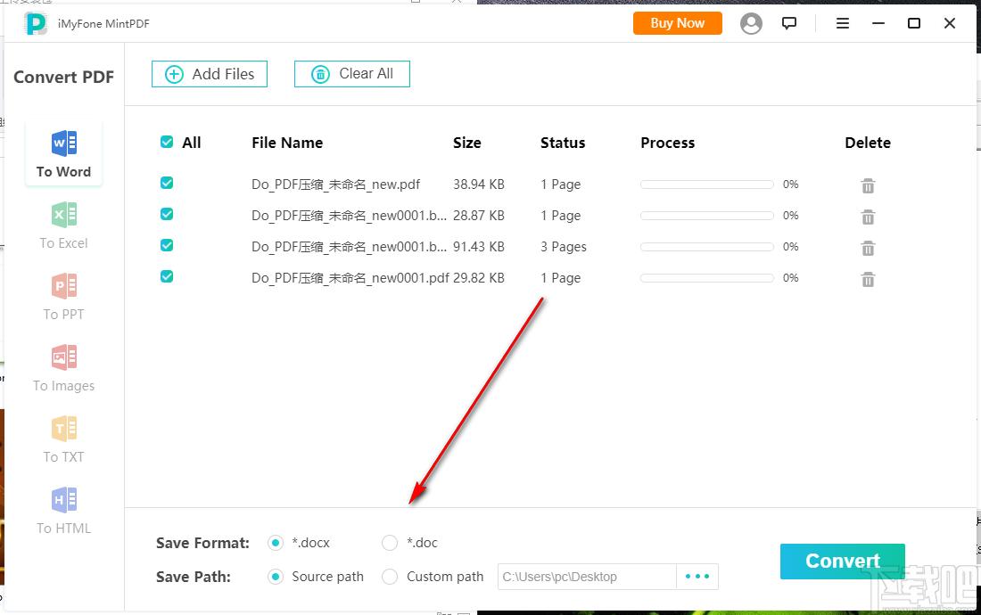Click the 91.43 KB size cell
The height and width of the screenshot is (615, 981).
479,247
